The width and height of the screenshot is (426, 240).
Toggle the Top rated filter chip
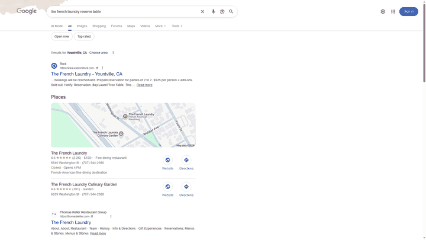(x=84, y=37)
